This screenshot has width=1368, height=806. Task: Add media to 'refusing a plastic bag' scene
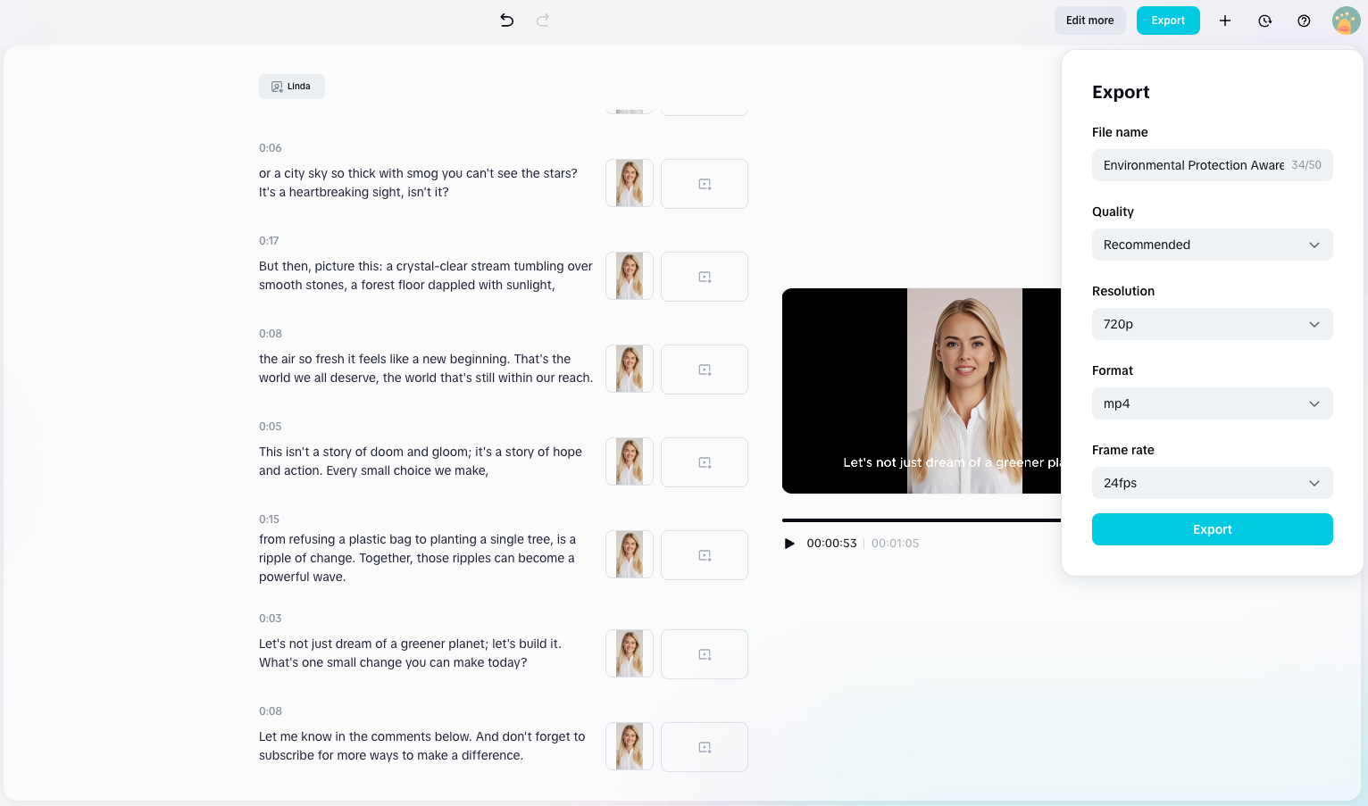(x=705, y=555)
